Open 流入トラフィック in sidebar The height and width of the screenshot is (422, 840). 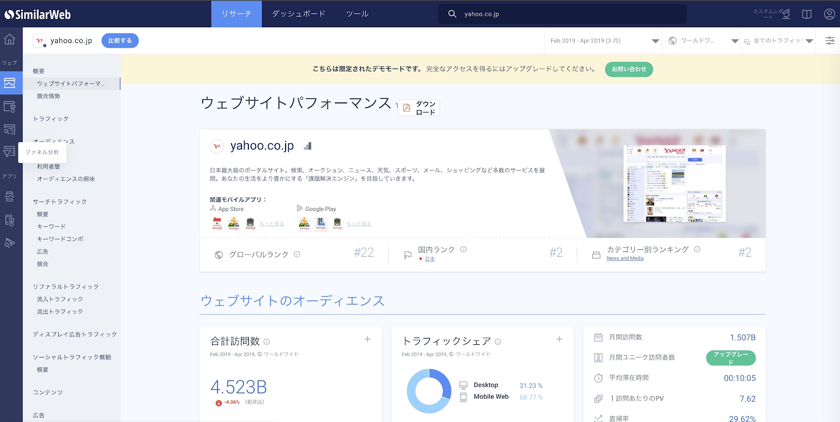[x=60, y=299]
